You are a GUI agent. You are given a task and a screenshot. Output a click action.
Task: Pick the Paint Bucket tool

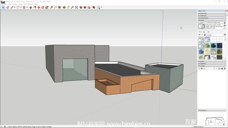tap(59, 7)
